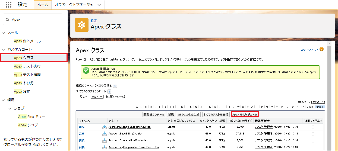
Task: Switch to the ホーム tab
Action: point(43,5)
